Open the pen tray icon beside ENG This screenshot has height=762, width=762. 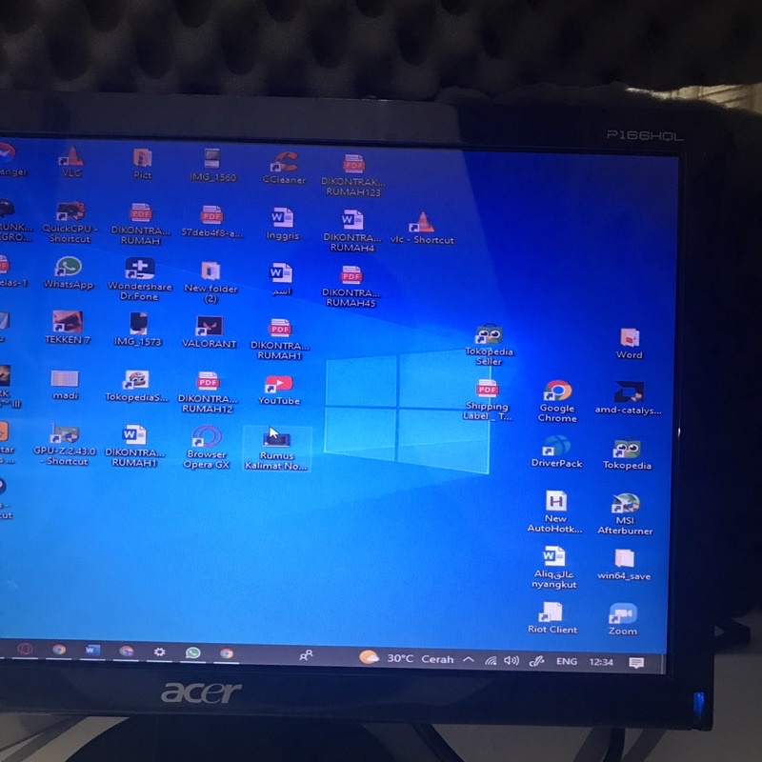click(536, 661)
